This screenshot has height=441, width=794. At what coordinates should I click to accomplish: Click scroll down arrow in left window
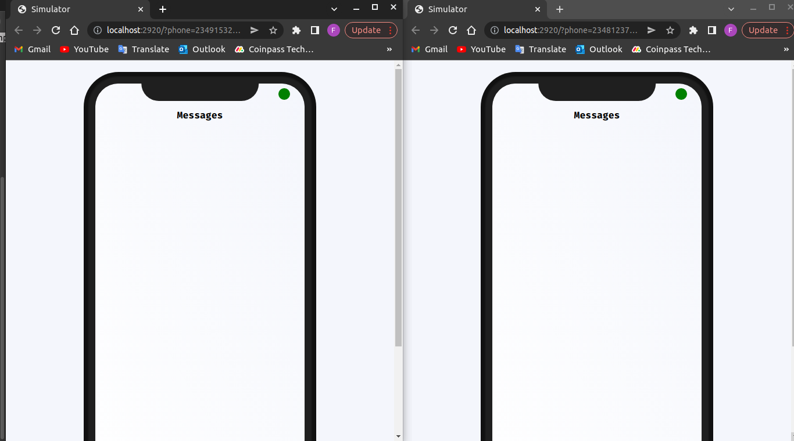point(399,436)
